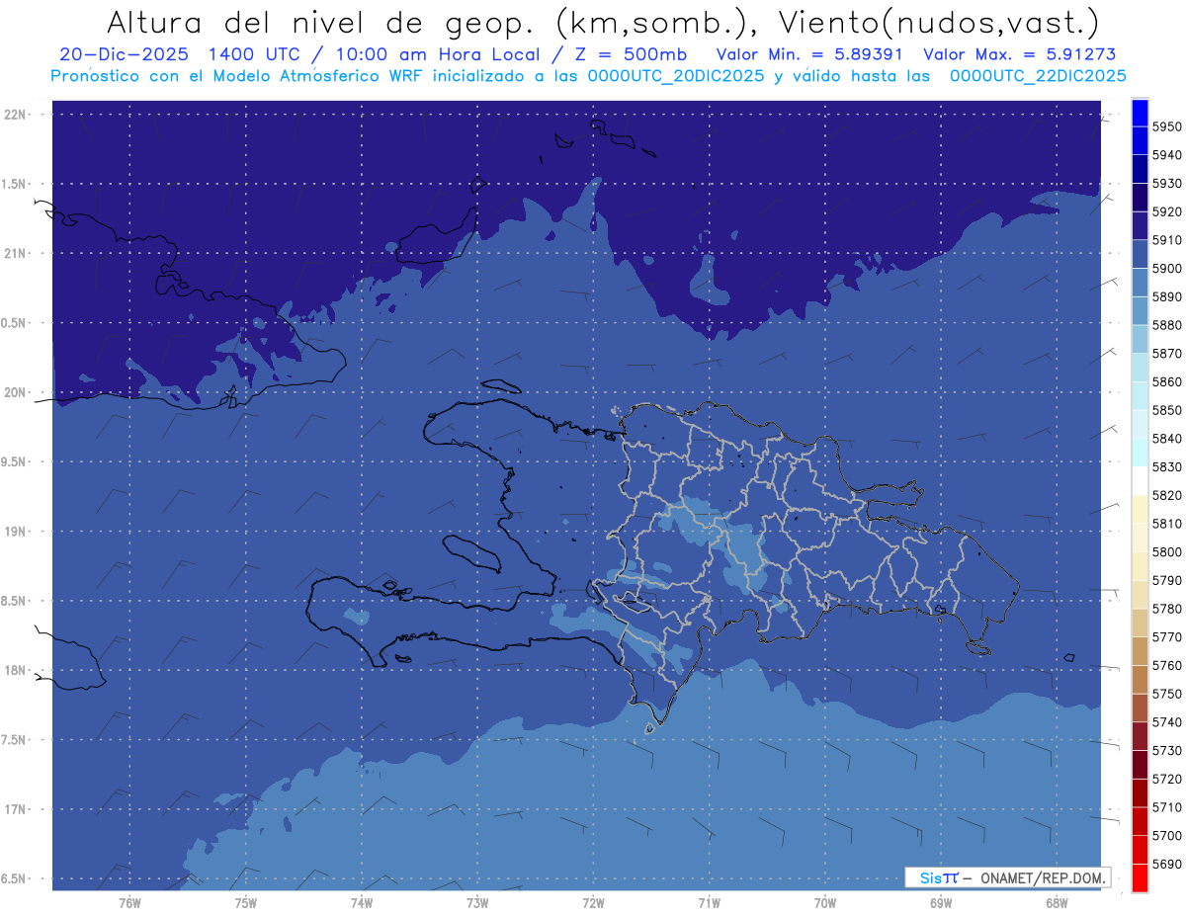1186x916 pixels.
Task: Click the 5700 label on the color scale
Action: [1166, 835]
